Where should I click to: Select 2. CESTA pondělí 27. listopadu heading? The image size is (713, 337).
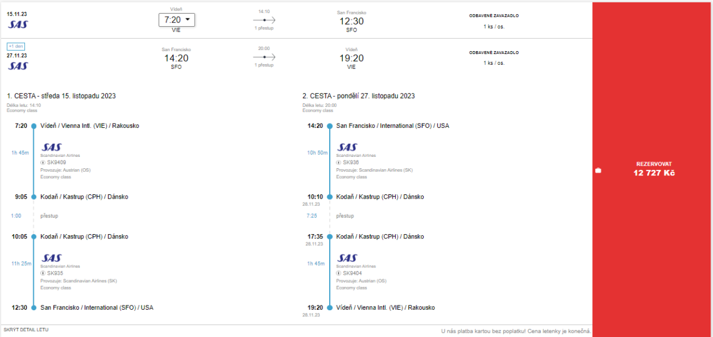click(x=358, y=96)
